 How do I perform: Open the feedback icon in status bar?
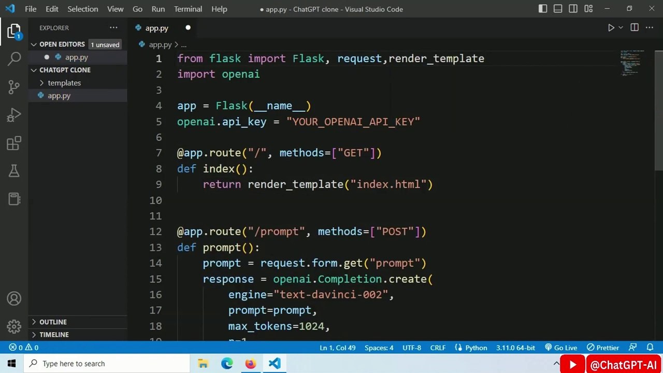point(632,348)
